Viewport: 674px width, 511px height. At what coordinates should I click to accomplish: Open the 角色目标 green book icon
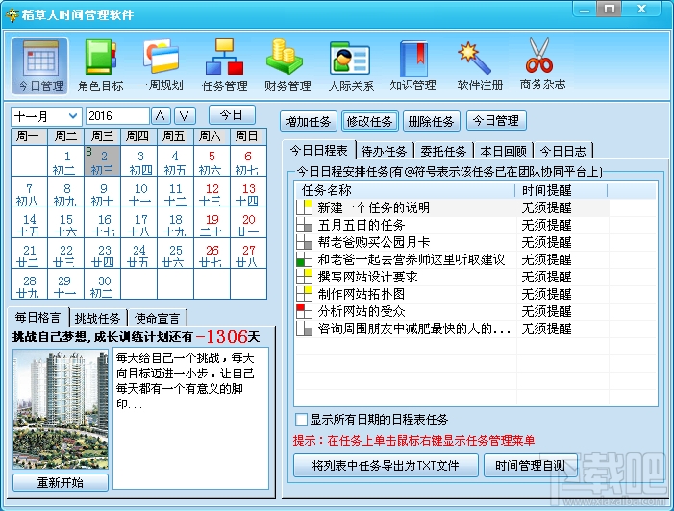tap(100, 65)
